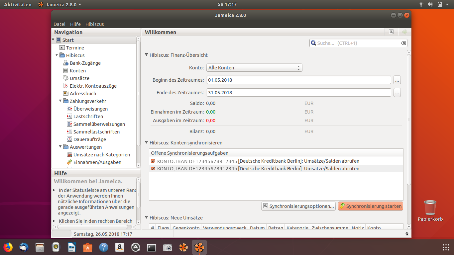Image resolution: width=454 pixels, height=255 pixels.
Task: Click Aktivitäten in the top bar
Action: coord(18,5)
